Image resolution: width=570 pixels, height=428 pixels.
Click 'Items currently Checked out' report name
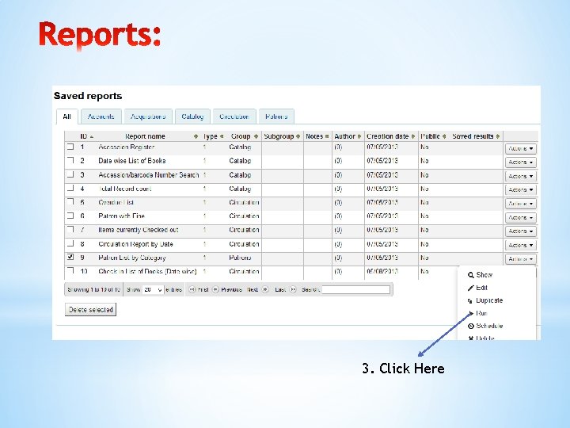(x=138, y=230)
